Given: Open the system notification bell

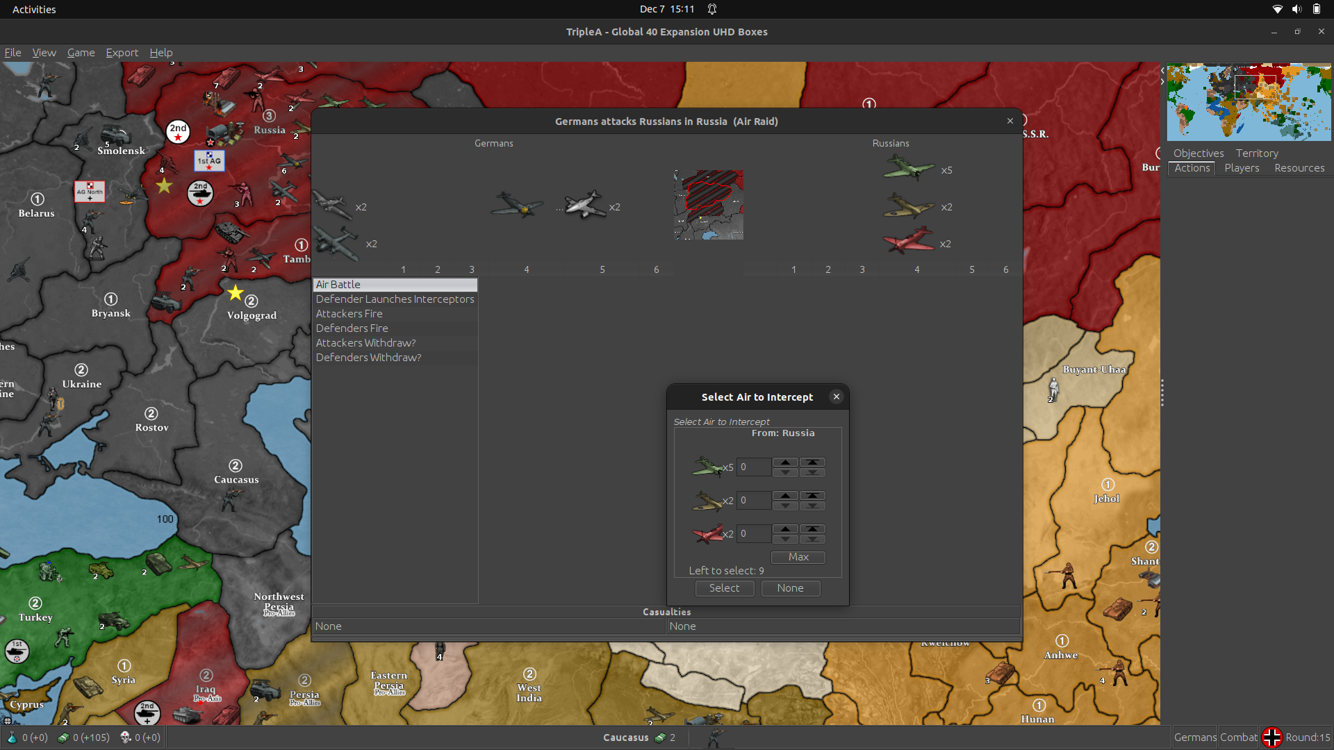Looking at the screenshot, I should pyautogui.click(x=712, y=9).
